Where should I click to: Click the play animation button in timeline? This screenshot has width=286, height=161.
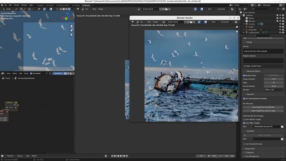pos(121,156)
